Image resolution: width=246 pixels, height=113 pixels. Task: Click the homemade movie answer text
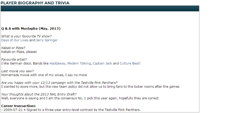pos(44,75)
